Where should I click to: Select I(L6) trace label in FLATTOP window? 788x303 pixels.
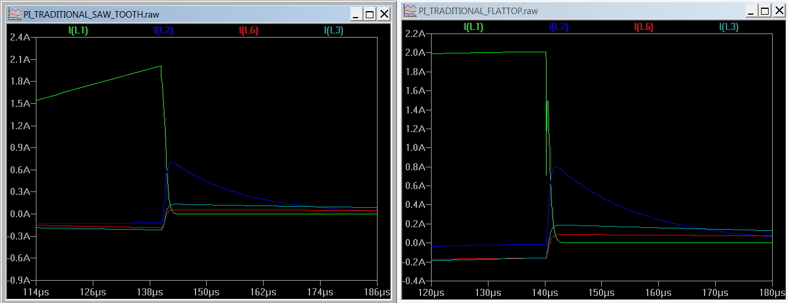[644, 26]
